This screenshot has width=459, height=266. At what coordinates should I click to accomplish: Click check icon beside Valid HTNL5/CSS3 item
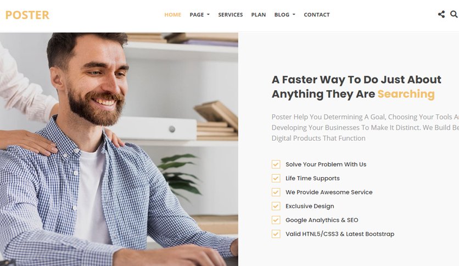click(x=276, y=234)
